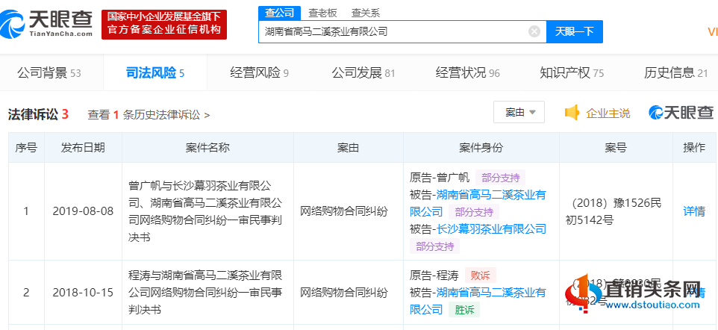718x330 pixels.
Task: Switch to the 查公司 search tab
Action: pos(279,13)
